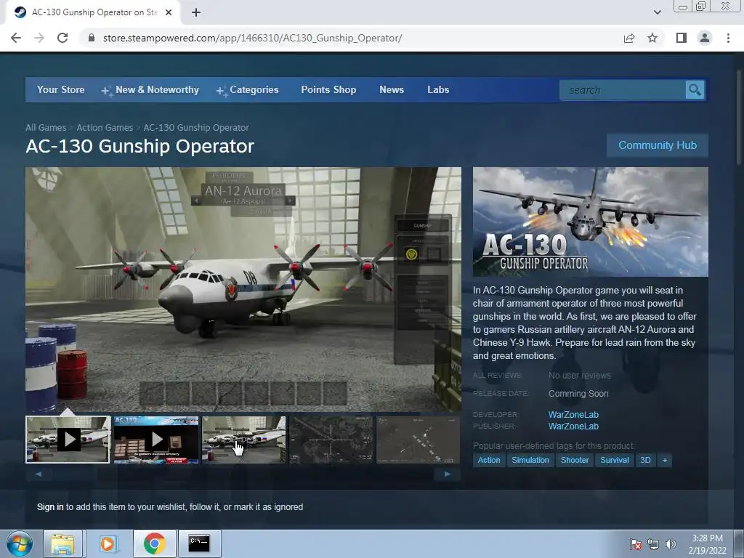
Task: Switch to Chrome in the taskbar
Action: (x=155, y=543)
